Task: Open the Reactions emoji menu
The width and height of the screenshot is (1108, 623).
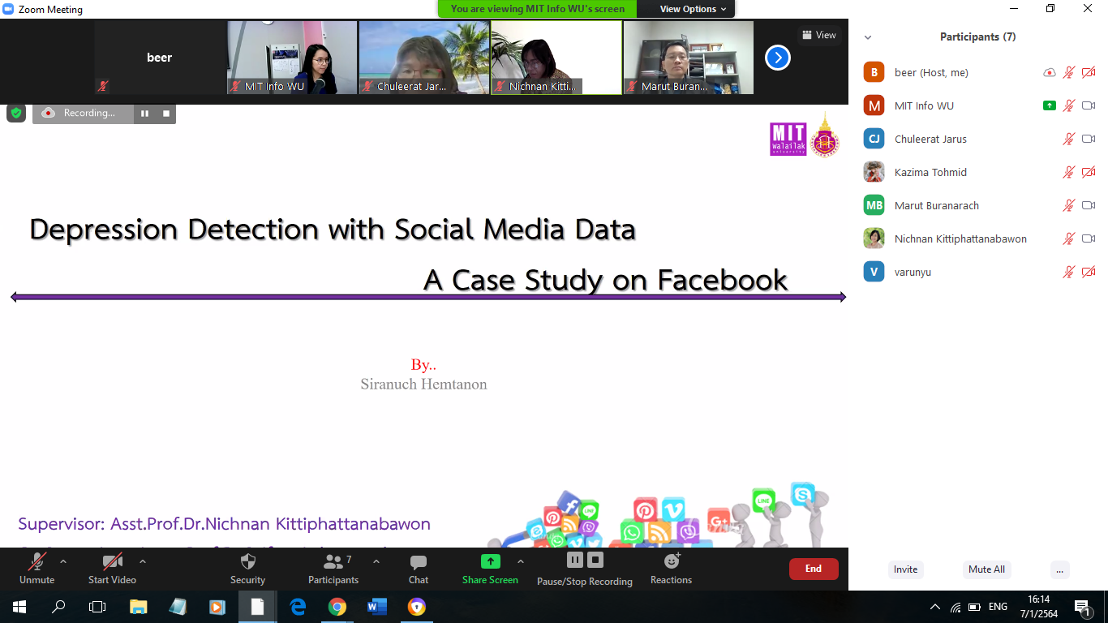Action: click(671, 561)
